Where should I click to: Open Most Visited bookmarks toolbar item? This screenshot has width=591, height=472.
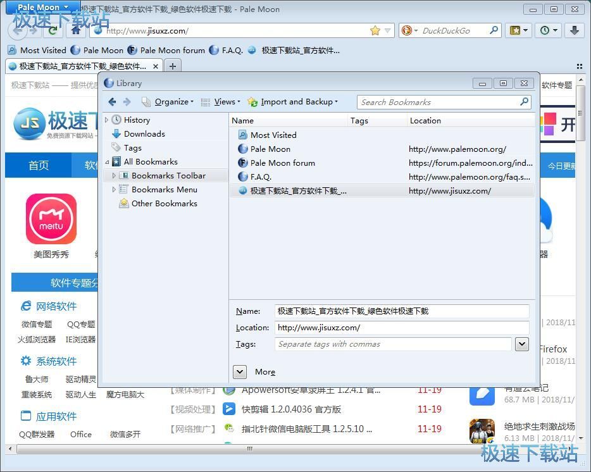pos(37,50)
